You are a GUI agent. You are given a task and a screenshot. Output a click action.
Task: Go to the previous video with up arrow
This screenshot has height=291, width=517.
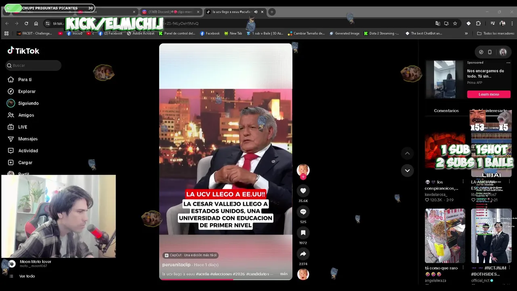tap(407, 153)
